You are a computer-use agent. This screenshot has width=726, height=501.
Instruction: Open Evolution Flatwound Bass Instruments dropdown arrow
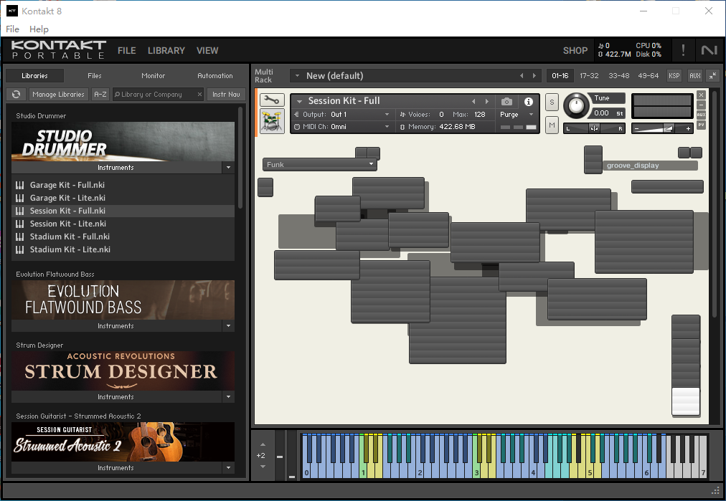pos(228,325)
